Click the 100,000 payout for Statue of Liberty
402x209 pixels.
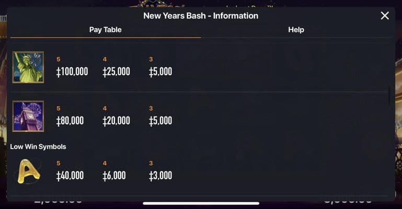tap(72, 72)
